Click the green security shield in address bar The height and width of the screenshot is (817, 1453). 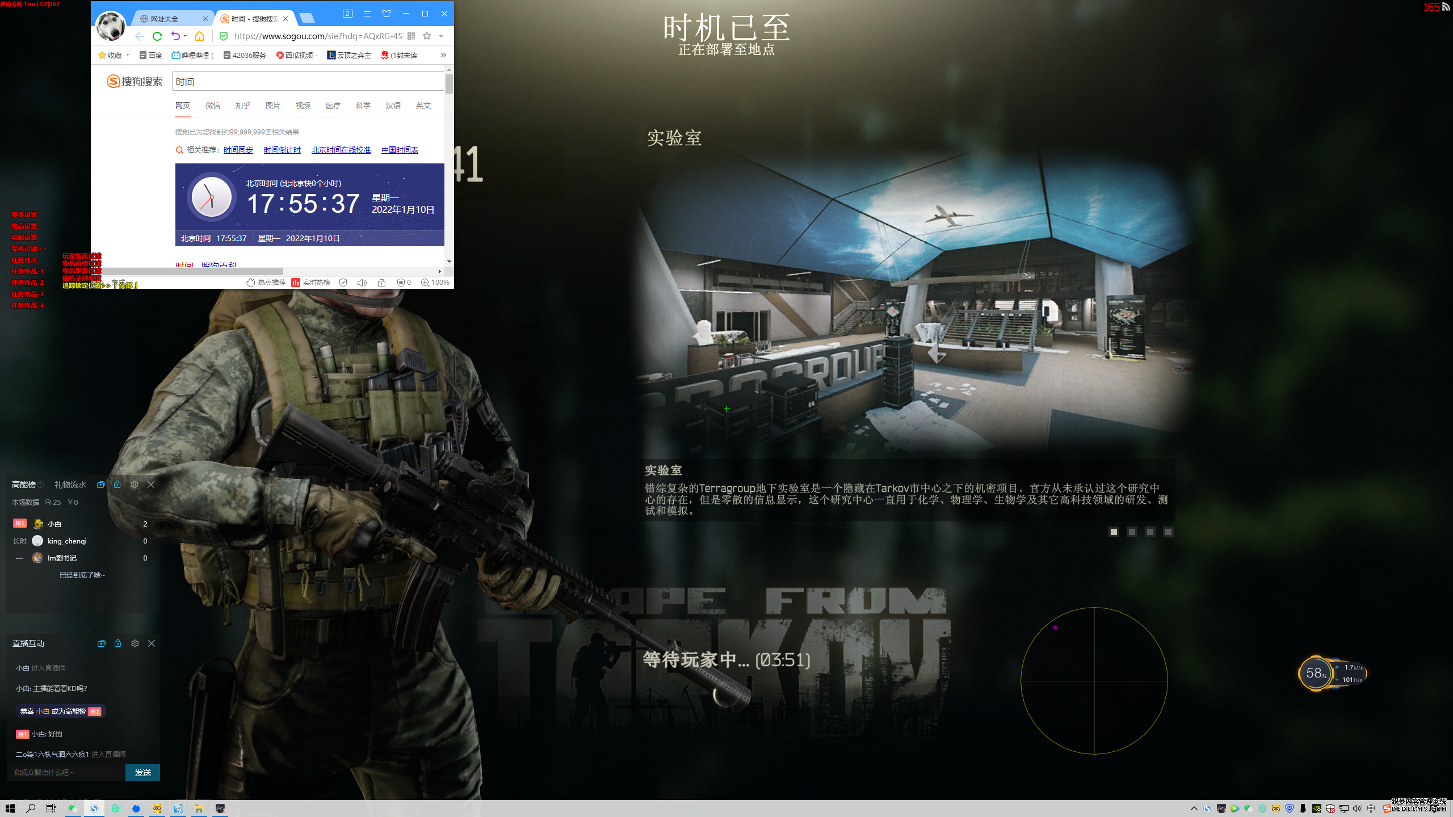(224, 36)
